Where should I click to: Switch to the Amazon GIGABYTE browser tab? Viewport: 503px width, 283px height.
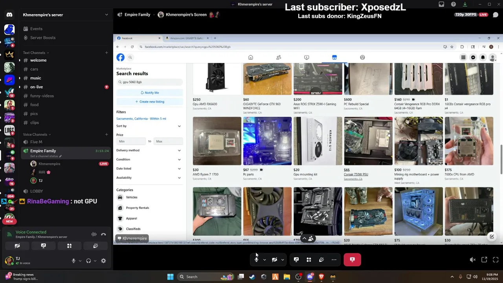coord(187,38)
